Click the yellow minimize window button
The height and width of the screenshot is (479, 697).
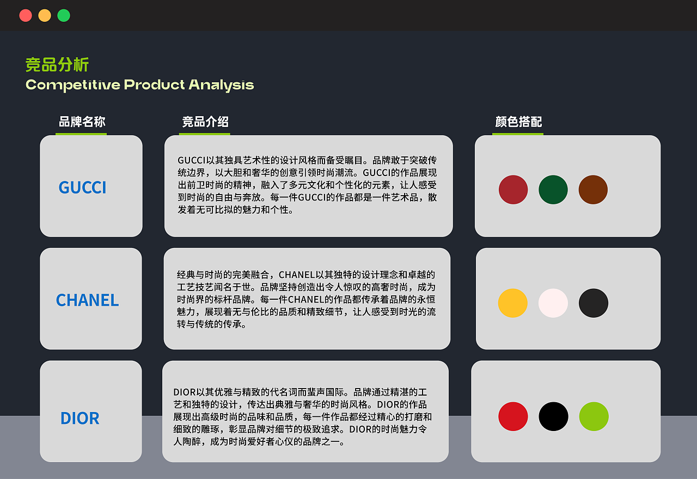(45, 15)
